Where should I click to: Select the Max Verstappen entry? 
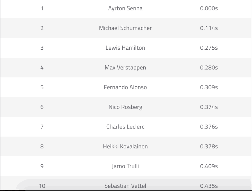(x=125, y=68)
